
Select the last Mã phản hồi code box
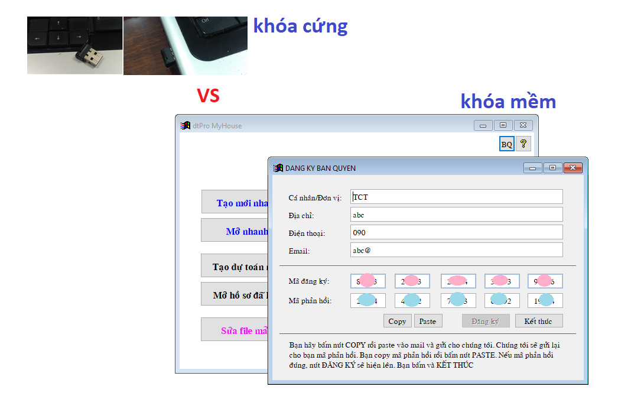pyautogui.click(x=545, y=301)
